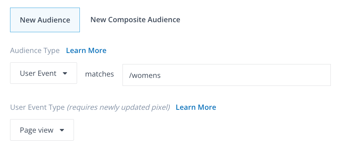
Task: Open Learn More beside User Event Type
Action: [x=196, y=107]
